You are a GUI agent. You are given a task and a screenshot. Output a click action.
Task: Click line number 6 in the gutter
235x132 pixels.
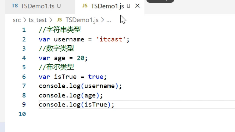pos(24,77)
